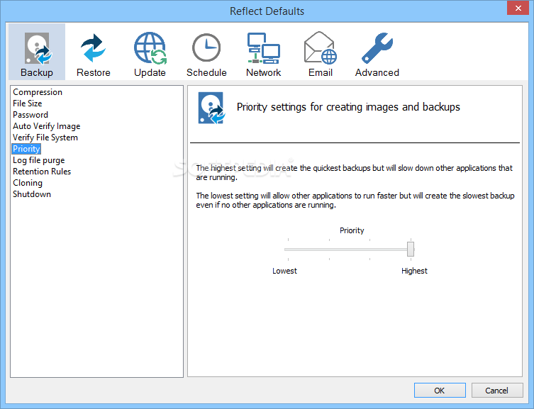This screenshot has height=409, width=534.
Task: Click the 'Priority settings for creating images' heading
Action: click(348, 107)
